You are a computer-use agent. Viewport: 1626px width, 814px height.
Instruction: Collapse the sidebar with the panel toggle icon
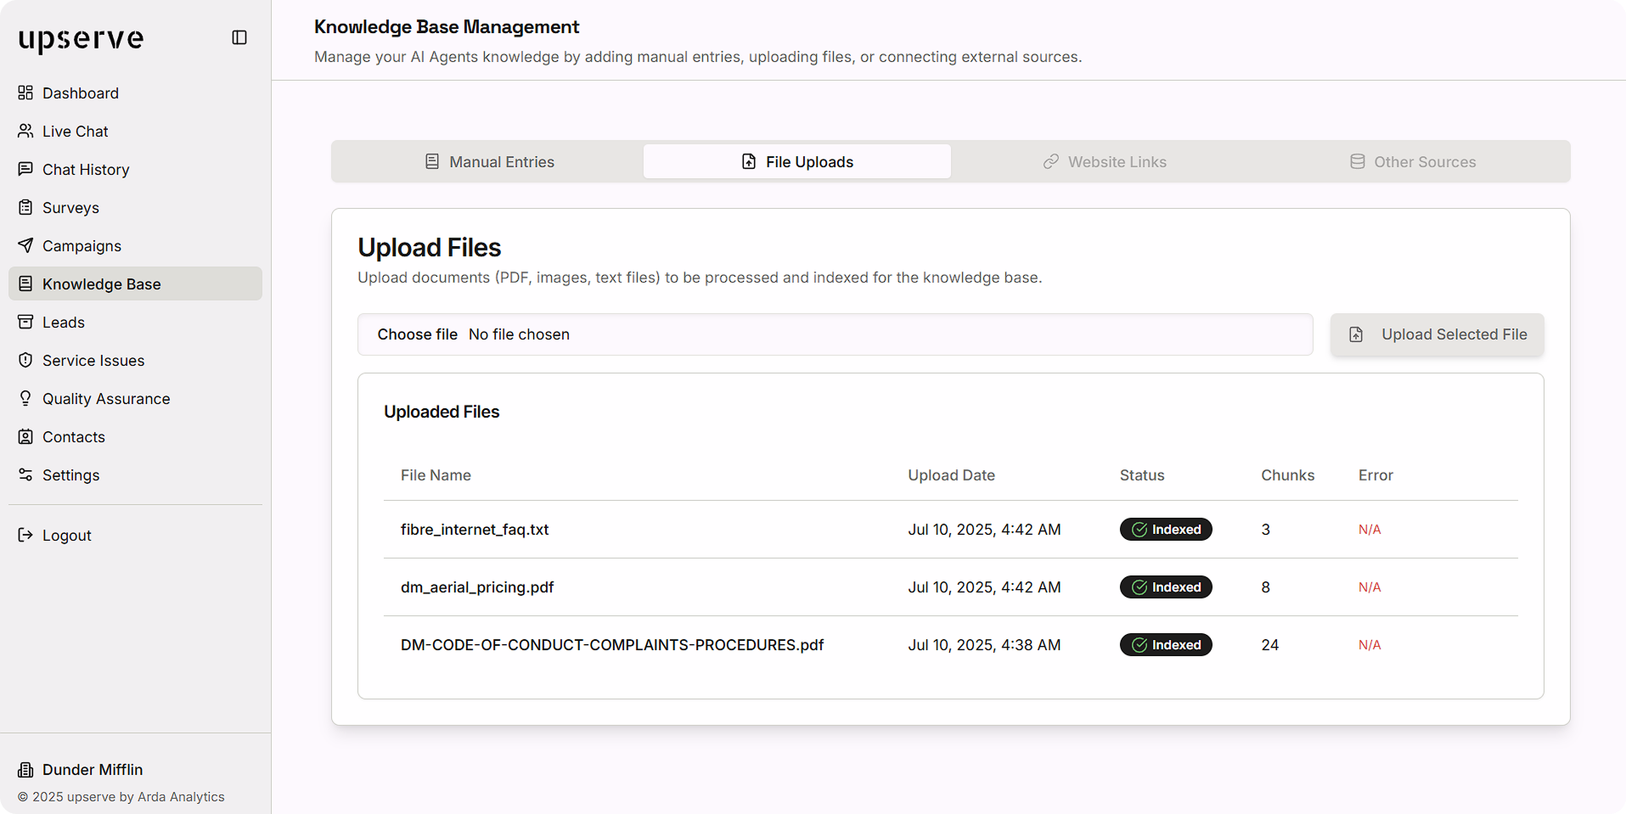pyautogui.click(x=239, y=37)
